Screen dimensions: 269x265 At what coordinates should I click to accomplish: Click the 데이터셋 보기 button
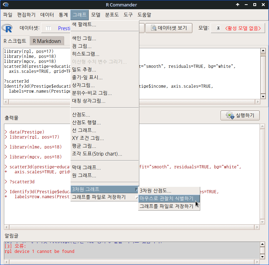pyautogui.click(x=169, y=28)
